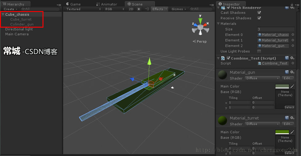Collapse the Combine_Test script foldout
301x156 pixels.
218,58
